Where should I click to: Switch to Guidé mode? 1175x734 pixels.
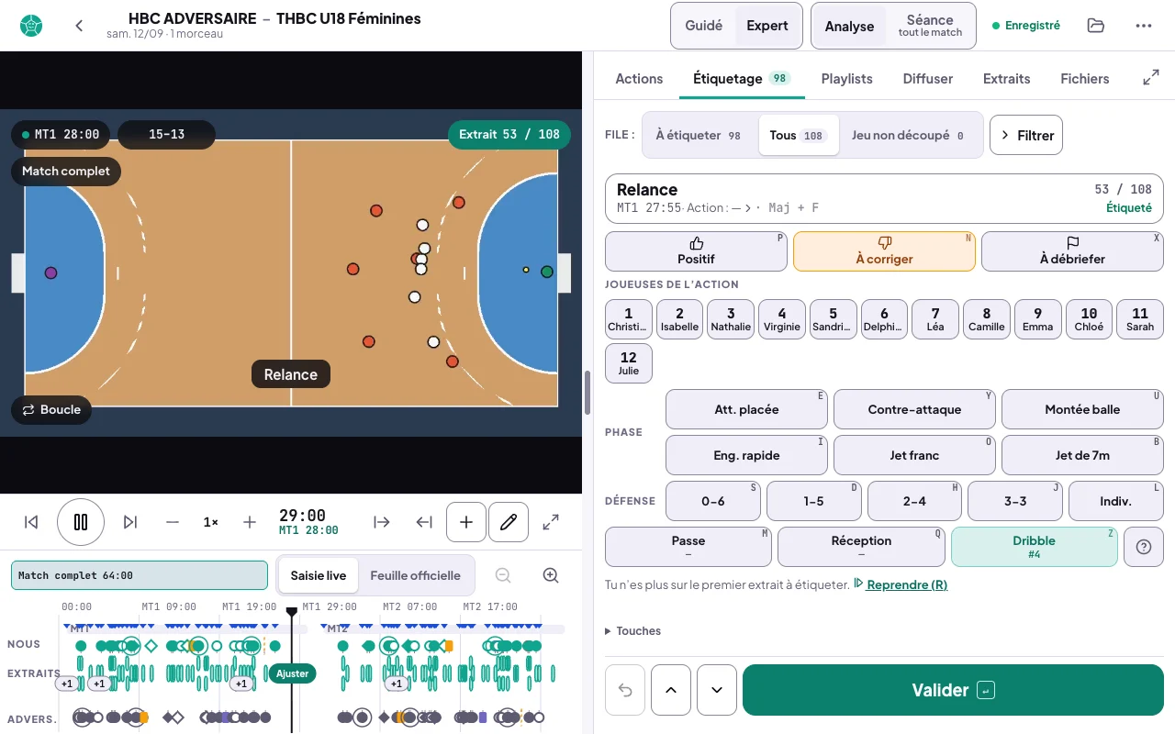coord(704,26)
